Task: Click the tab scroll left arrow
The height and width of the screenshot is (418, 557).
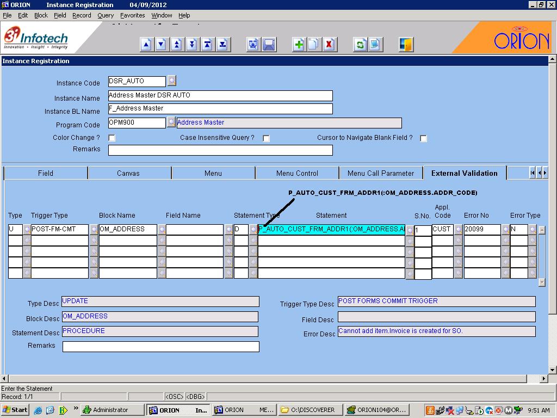Action: point(540,173)
